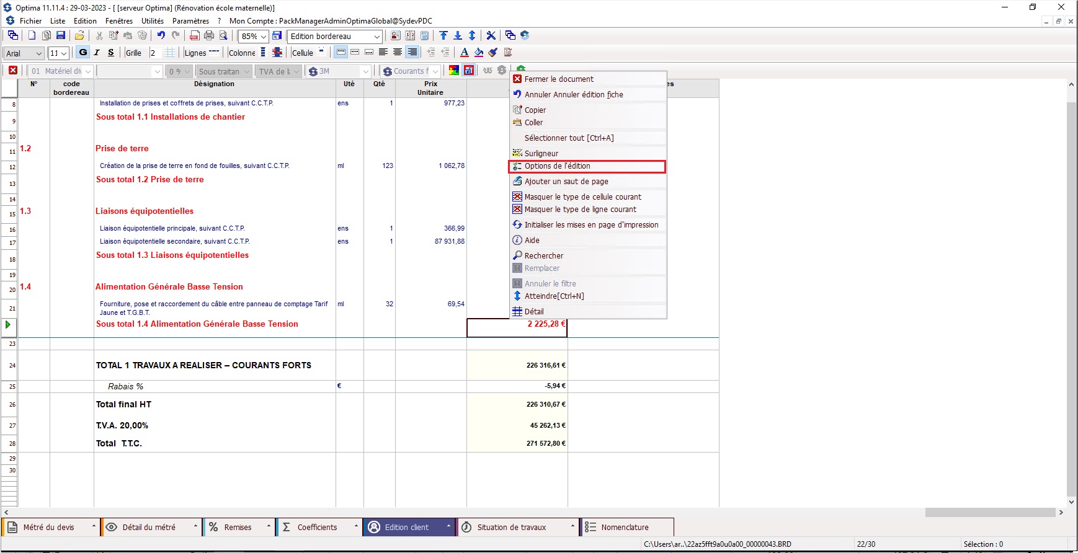
Task: Click the paint brush format icon
Action: [x=493, y=53]
